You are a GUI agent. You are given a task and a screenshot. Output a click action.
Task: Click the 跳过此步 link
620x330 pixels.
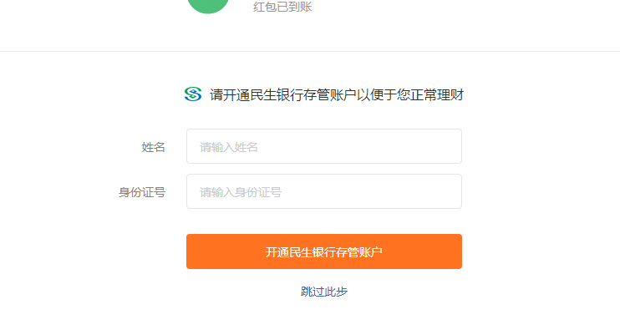(x=324, y=292)
